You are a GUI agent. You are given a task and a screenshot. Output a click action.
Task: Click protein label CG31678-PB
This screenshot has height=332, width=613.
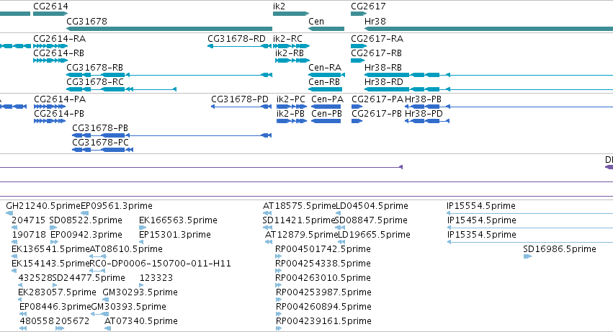100,128
